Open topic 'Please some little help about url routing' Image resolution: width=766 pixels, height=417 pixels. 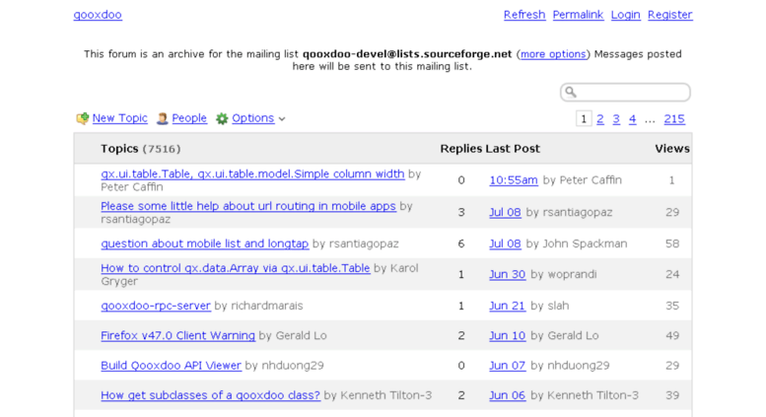click(248, 206)
